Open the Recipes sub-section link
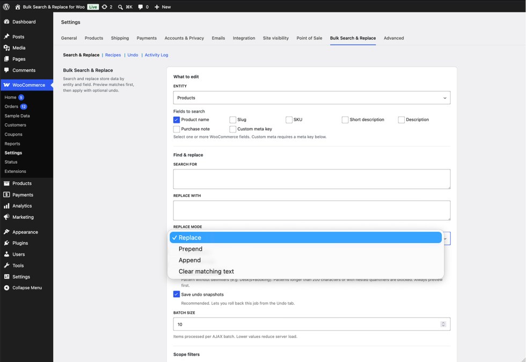Viewport: 526px width, 362px height. tap(113, 55)
